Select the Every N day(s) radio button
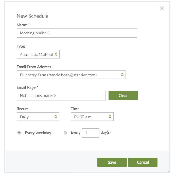This screenshot has width=176, height=176. point(65,133)
